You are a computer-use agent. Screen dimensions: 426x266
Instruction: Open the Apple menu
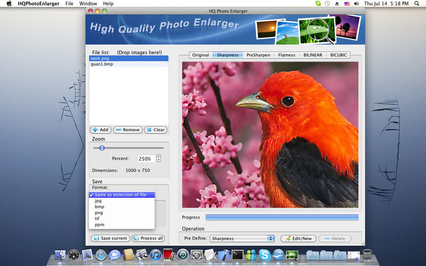(9, 4)
